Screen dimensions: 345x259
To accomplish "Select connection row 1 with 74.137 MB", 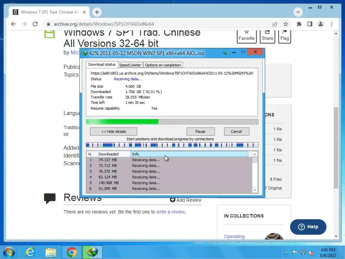I will coord(169,160).
